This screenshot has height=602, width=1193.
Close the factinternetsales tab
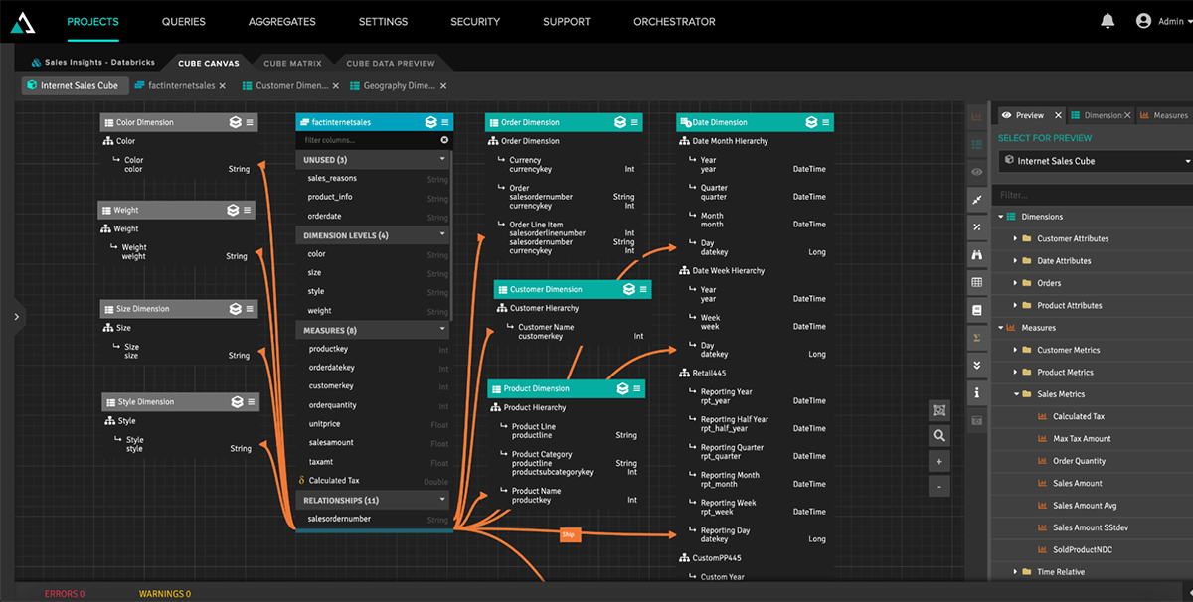click(223, 86)
